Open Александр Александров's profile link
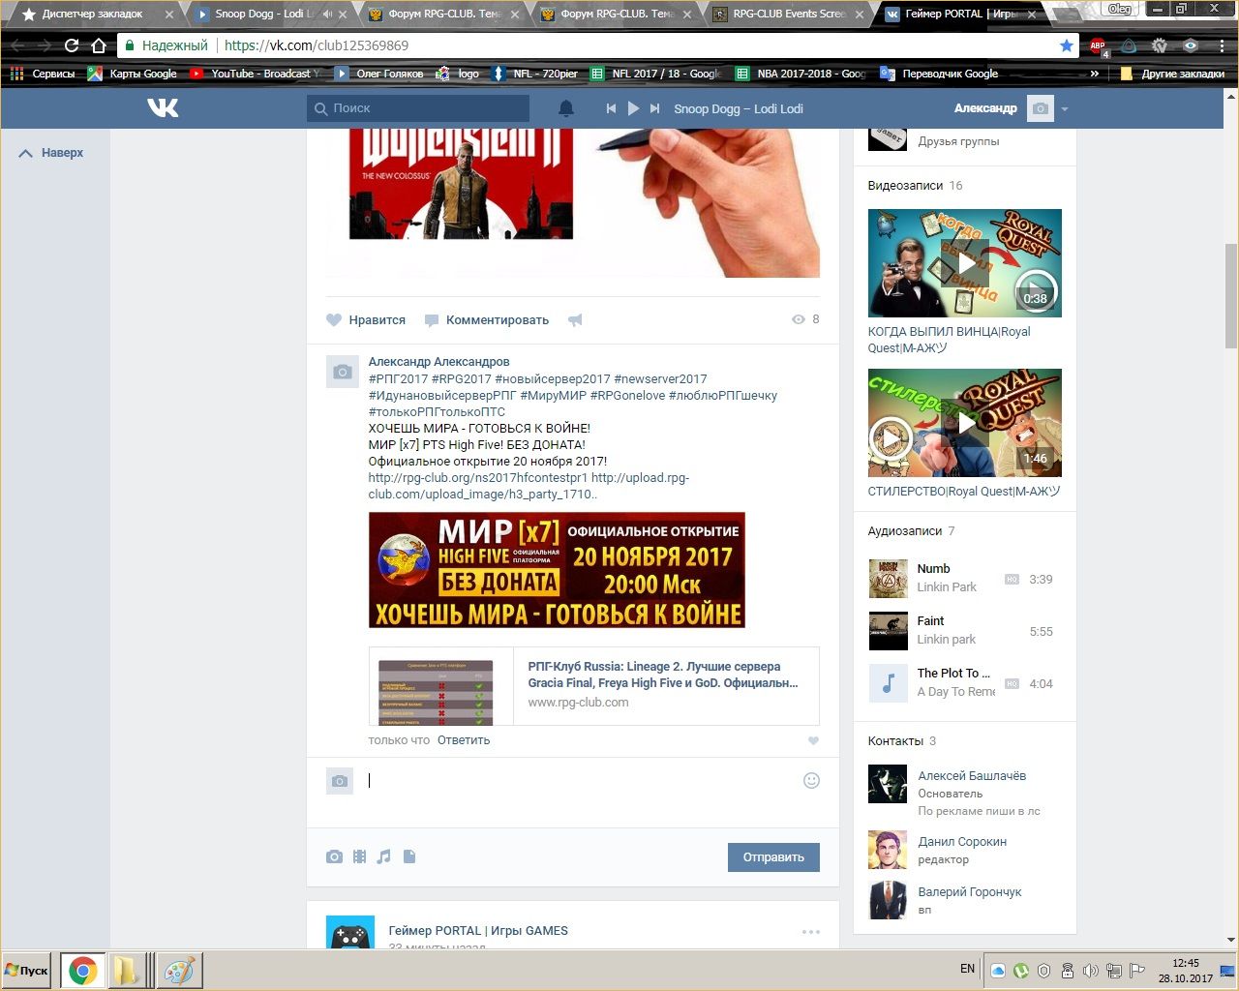 pos(438,362)
